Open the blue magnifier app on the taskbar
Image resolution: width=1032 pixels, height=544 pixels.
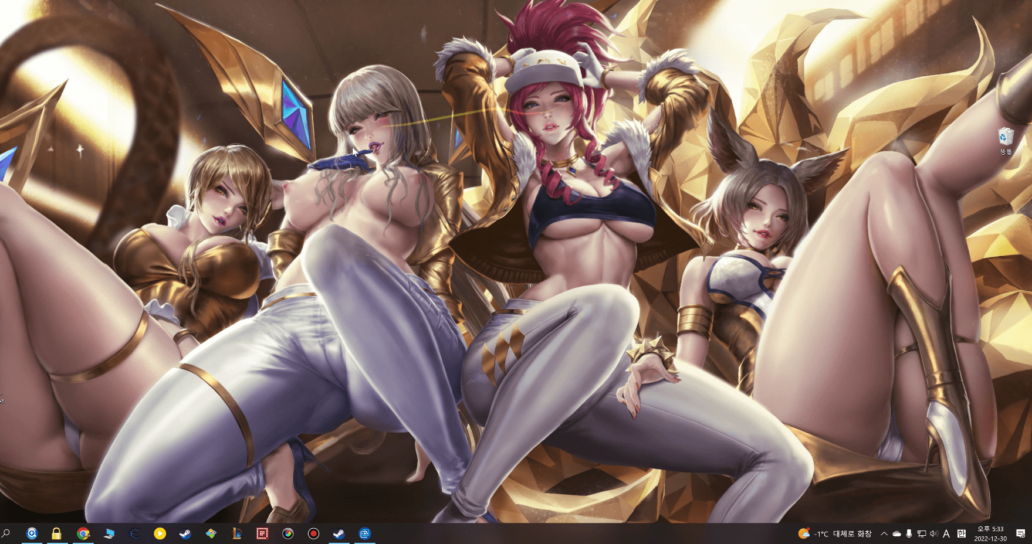32,533
